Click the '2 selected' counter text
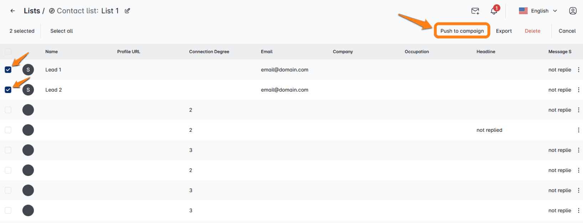This screenshot has height=223, width=583. point(22,31)
